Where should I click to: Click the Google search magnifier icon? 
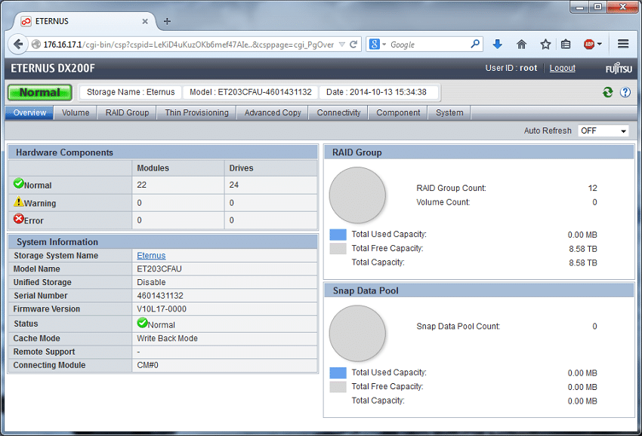coord(475,44)
